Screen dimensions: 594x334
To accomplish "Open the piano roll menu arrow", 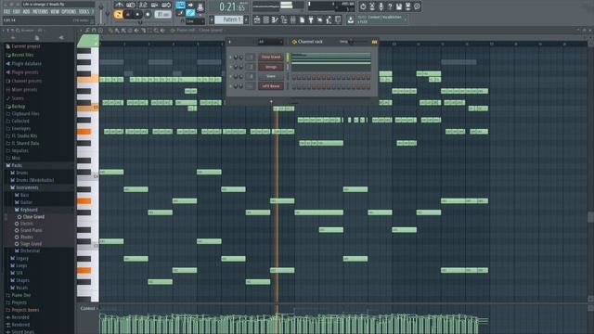I will click(x=81, y=31).
